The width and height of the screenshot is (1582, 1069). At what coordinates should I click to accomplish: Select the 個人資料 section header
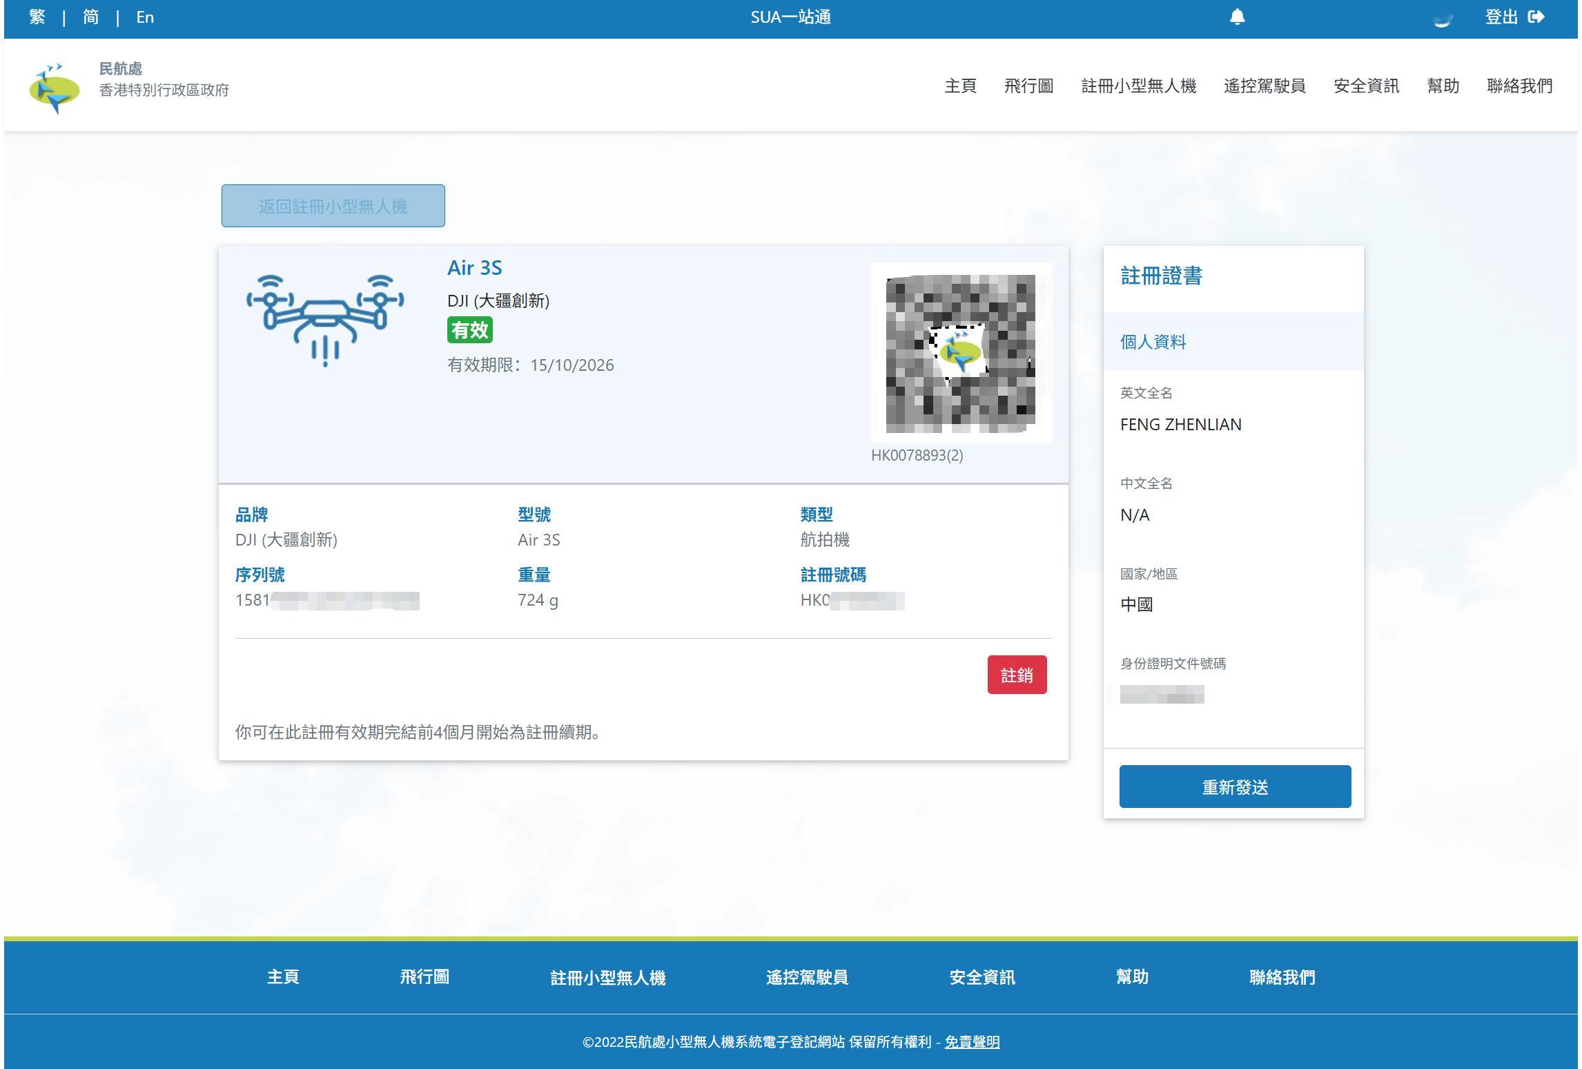(x=1153, y=342)
